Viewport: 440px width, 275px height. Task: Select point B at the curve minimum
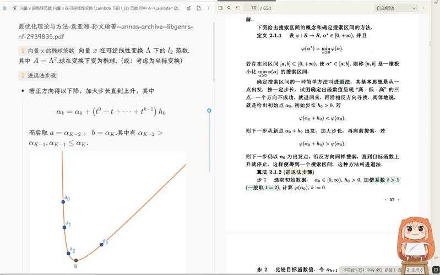pyautogui.click(x=76, y=260)
